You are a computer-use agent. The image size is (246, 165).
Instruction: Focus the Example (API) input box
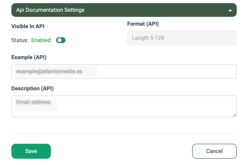(124, 71)
